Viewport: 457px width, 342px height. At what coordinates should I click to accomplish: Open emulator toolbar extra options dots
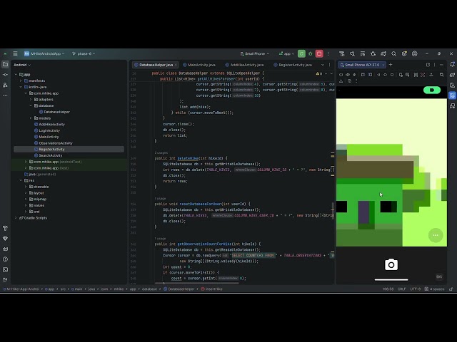click(356, 81)
